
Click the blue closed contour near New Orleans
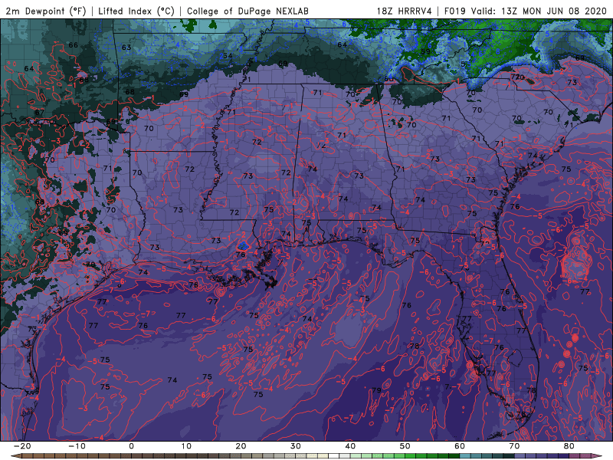(x=243, y=245)
